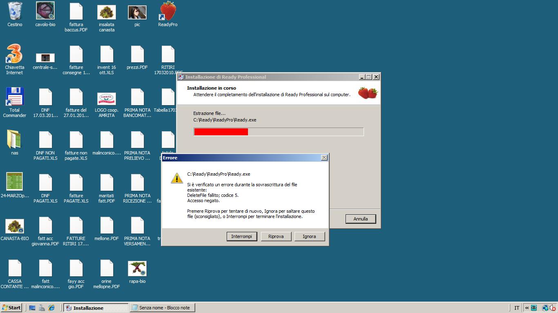Select orine mellopne.PDF file icon

[107, 268]
